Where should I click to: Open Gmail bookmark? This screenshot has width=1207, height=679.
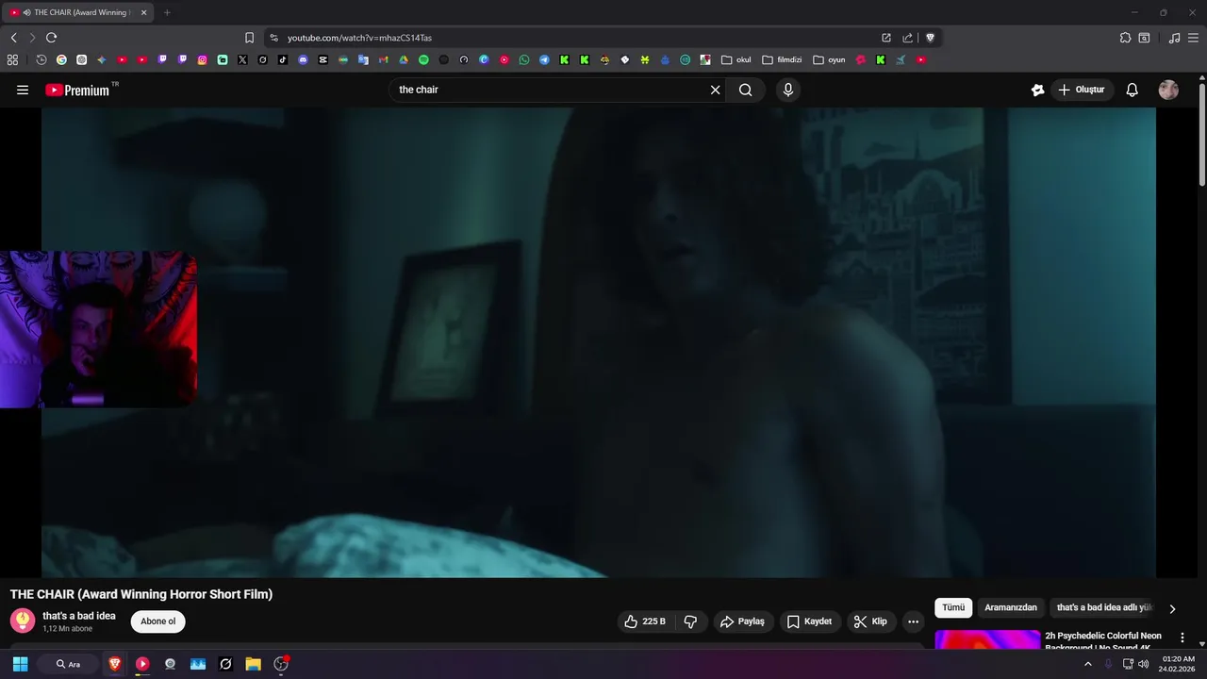tap(383, 59)
